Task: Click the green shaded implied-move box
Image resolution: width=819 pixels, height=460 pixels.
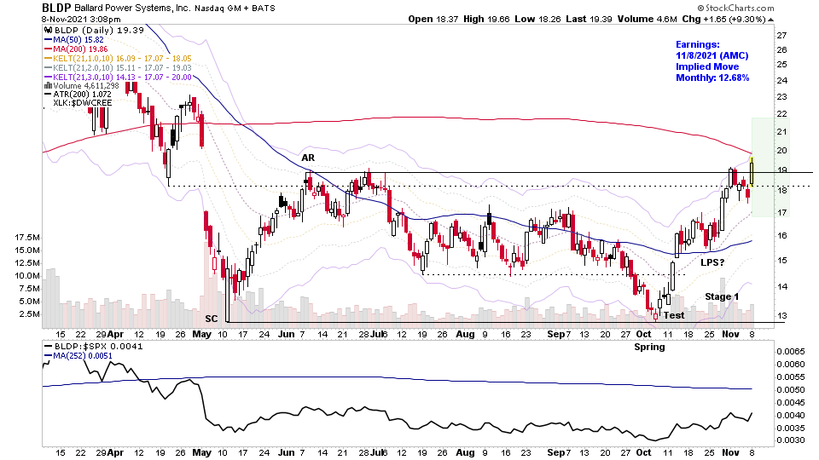Action: 771,168
